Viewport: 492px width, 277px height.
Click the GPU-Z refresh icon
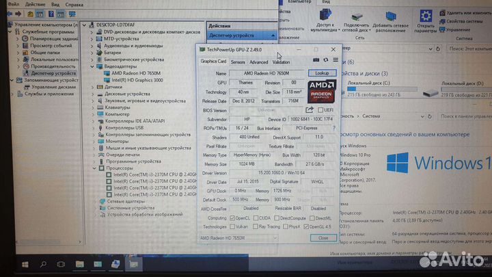click(x=325, y=60)
